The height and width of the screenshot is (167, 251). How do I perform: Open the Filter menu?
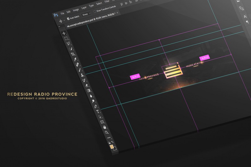[x=107, y=2]
